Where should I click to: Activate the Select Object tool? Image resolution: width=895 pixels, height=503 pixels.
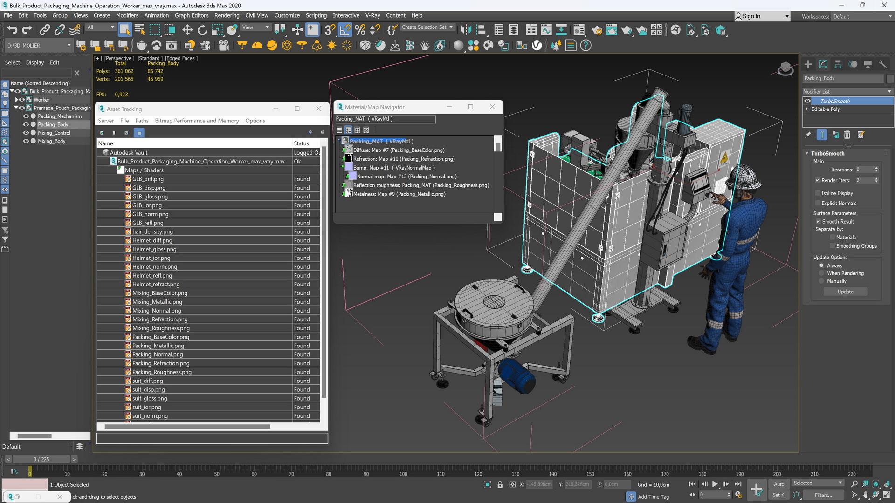point(124,30)
